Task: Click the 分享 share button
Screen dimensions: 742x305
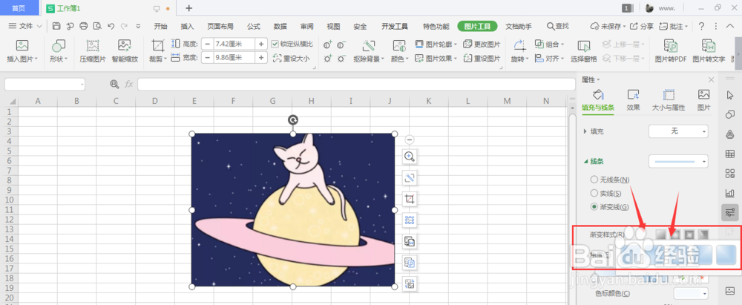Action: [x=643, y=26]
